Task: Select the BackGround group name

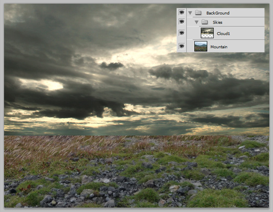Action: 218,13
